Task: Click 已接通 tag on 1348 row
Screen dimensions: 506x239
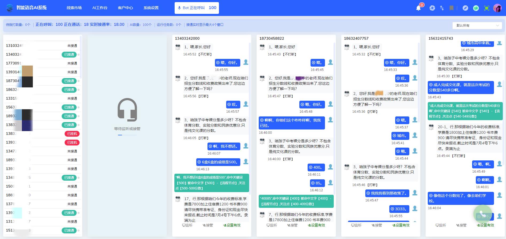Action: click(69, 178)
